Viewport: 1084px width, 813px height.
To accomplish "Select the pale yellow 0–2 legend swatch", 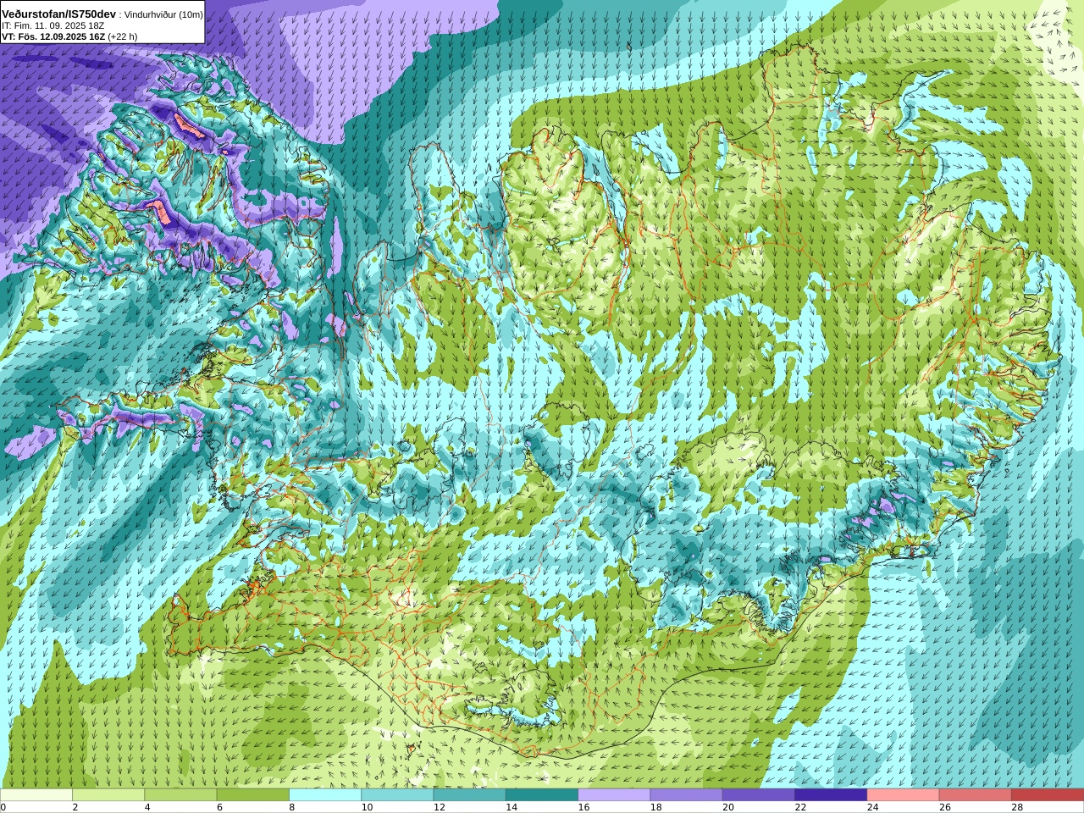I will tap(36, 795).
